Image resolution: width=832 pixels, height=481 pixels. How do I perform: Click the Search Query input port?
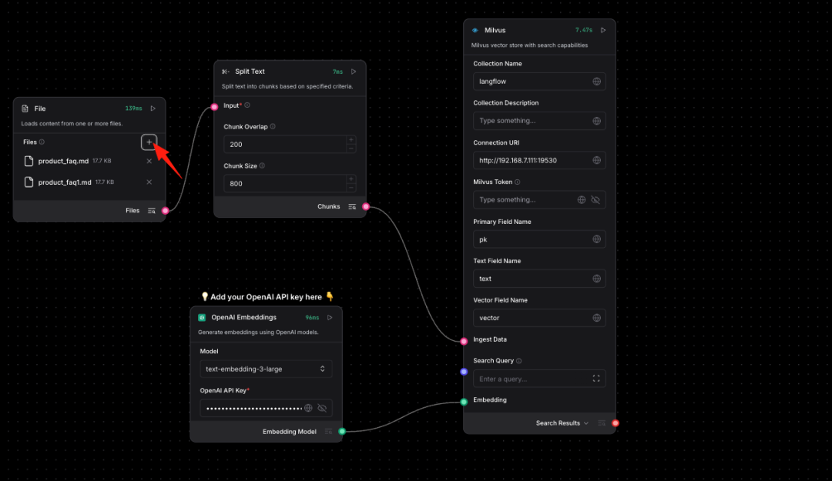click(465, 372)
